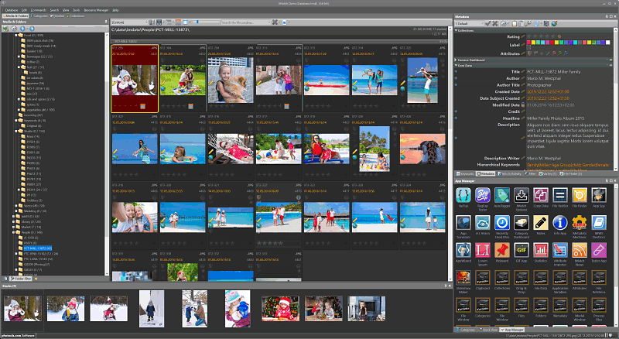Click the Folder Filter button

[21, 279]
